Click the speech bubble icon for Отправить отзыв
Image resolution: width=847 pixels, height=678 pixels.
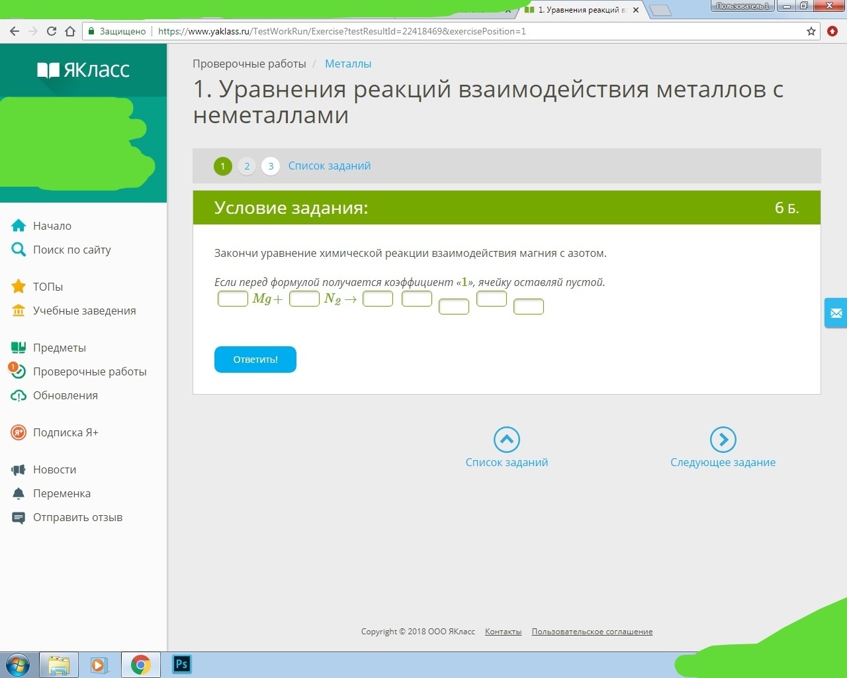point(19,517)
